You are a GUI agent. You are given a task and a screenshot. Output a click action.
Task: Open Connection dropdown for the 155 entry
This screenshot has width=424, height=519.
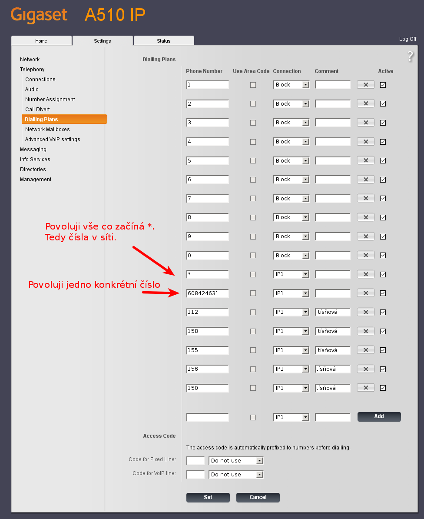tap(291, 350)
